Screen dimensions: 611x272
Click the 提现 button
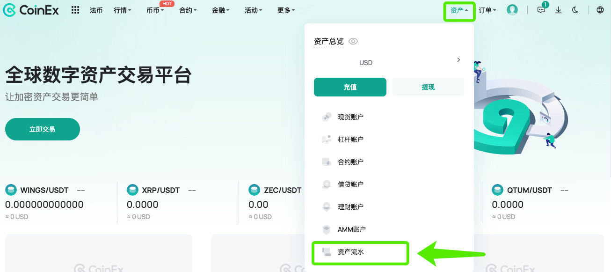coord(428,87)
